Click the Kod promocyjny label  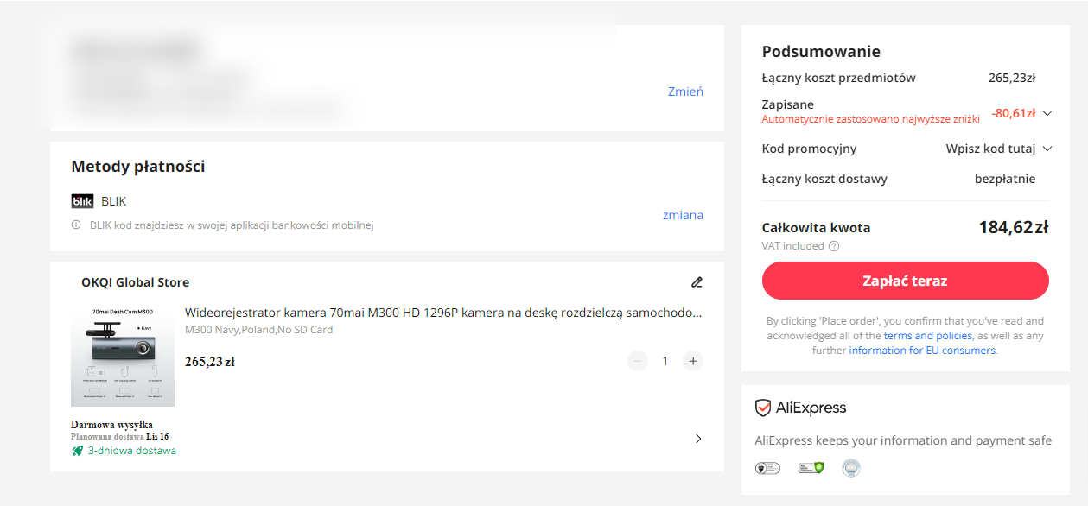[809, 149]
